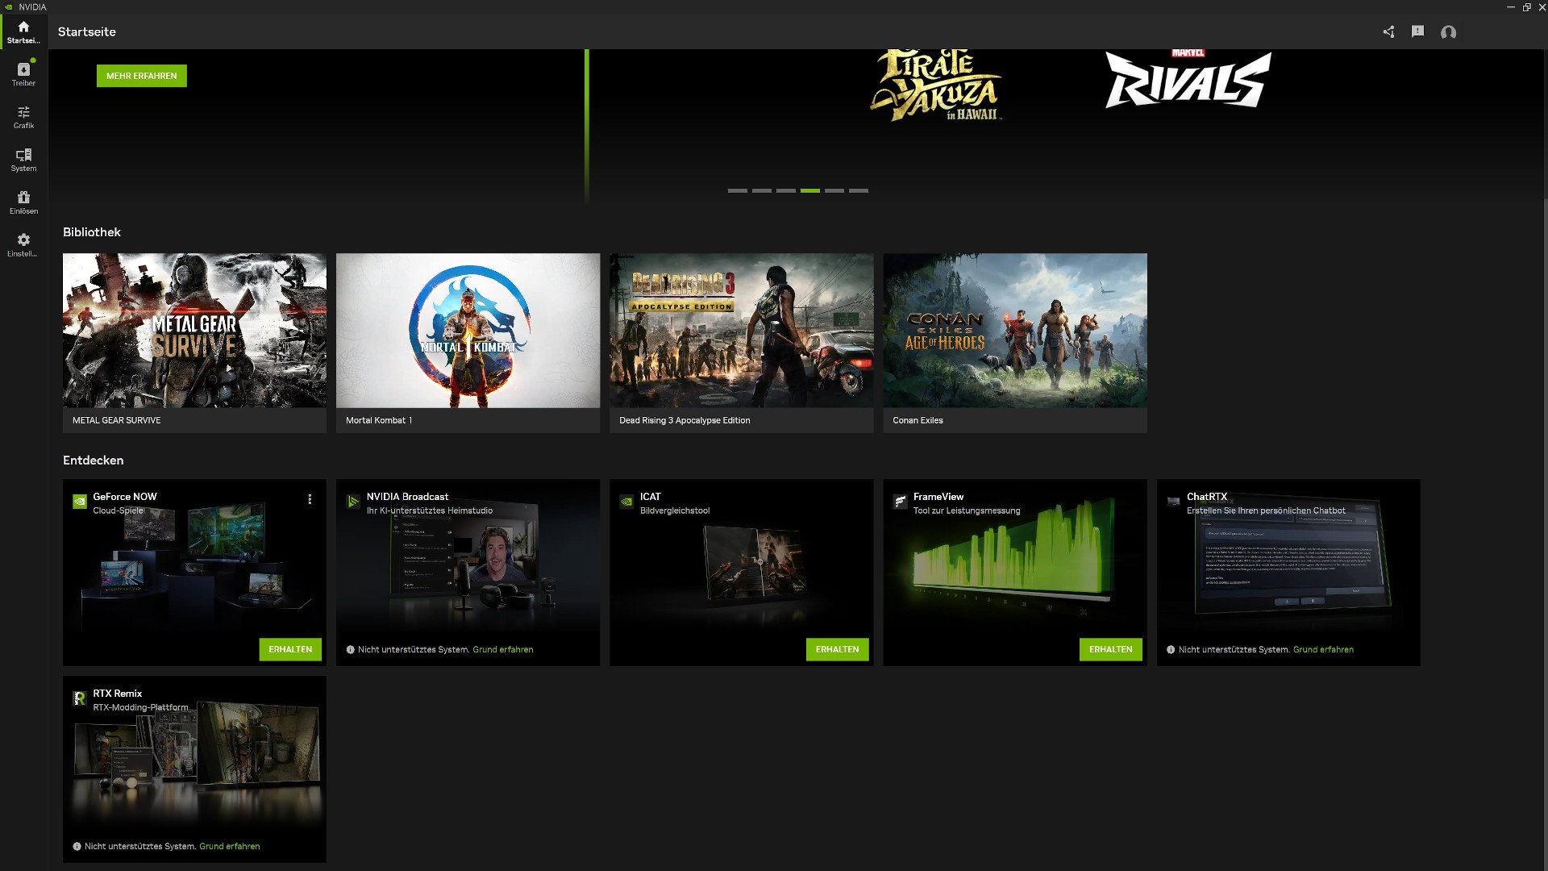Open GeForce NOW three-dot menu
This screenshot has width=1548, height=871.
(310, 499)
